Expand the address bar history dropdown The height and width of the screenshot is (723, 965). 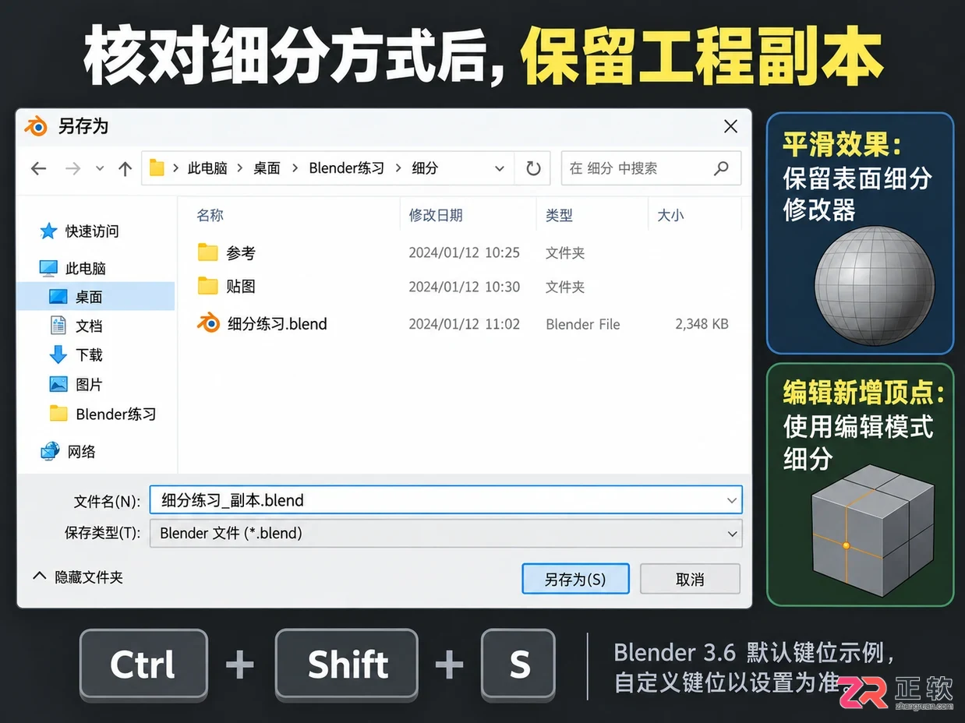pyautogui.click(x=500, y=168)
